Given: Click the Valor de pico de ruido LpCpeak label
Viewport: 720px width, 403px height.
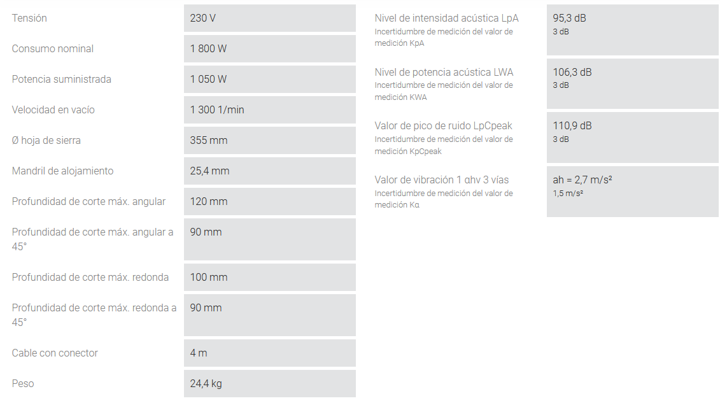Looking at the screenshot, I should (x=444, y=126).
